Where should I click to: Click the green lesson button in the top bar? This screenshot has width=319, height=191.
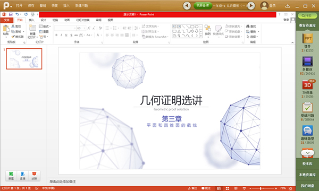203,5
